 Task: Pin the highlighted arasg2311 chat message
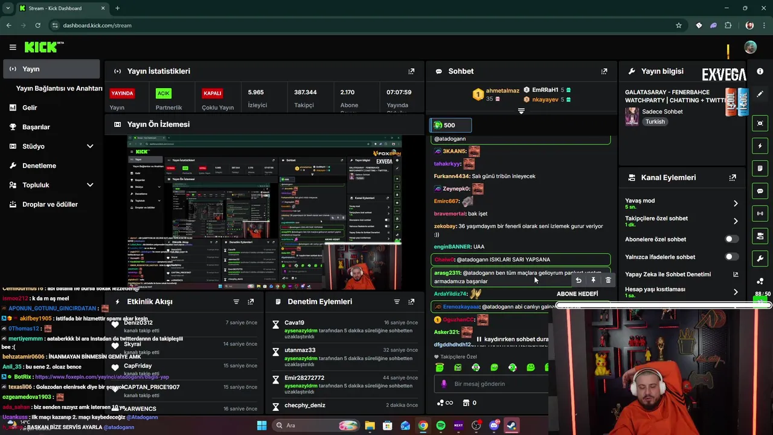[593, 280]
